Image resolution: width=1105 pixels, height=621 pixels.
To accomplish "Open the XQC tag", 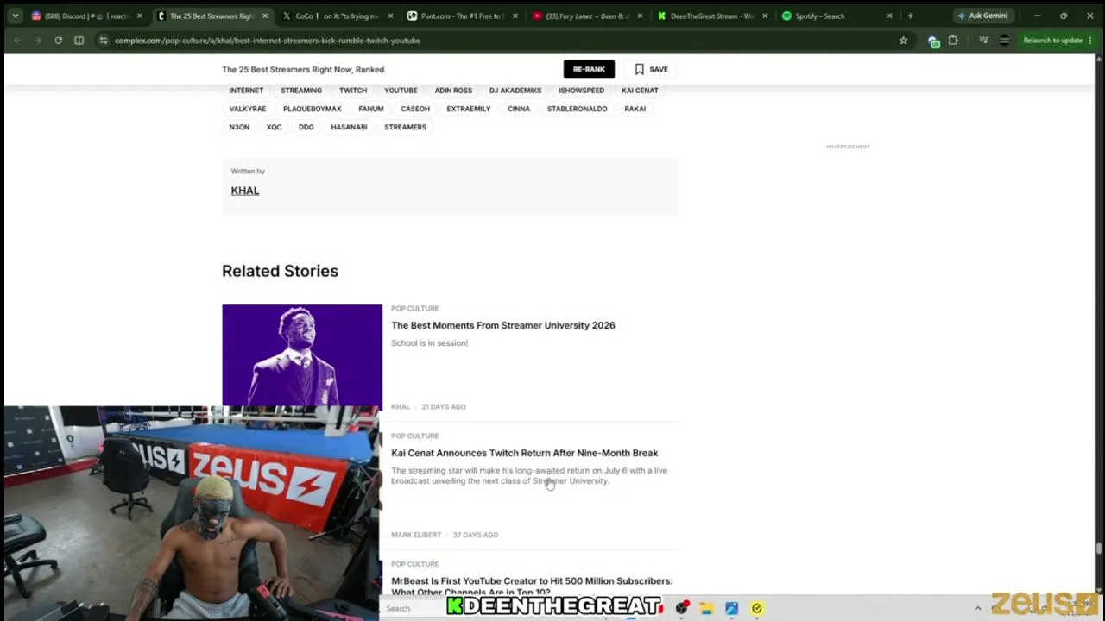I will (274, 127).
